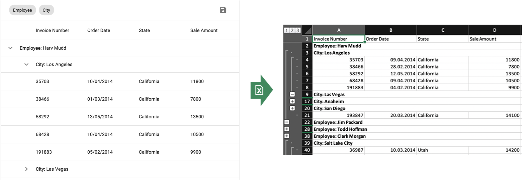Select column B header in Excel
The height and width of the screenshot is (180, 522).
[391, 30]
